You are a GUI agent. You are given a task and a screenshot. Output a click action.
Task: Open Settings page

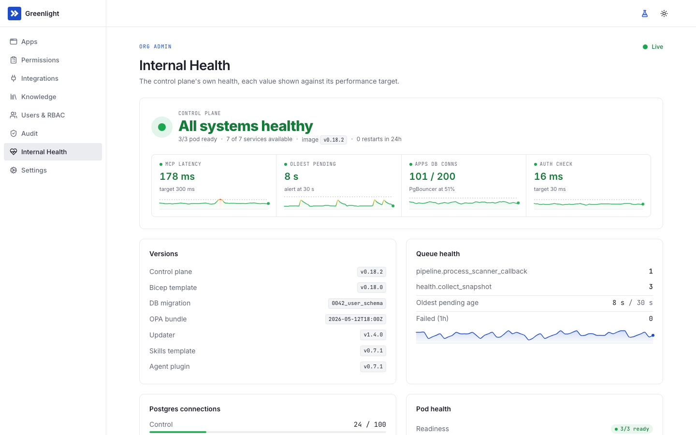[53, 170]
